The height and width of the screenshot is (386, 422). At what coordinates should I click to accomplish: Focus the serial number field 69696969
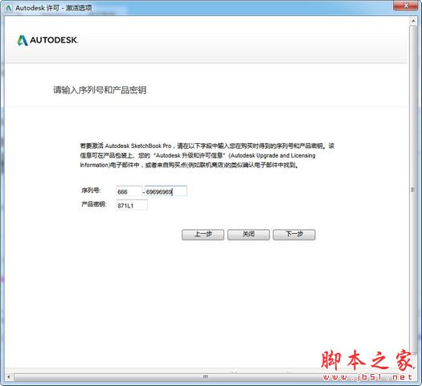point(166,191)
